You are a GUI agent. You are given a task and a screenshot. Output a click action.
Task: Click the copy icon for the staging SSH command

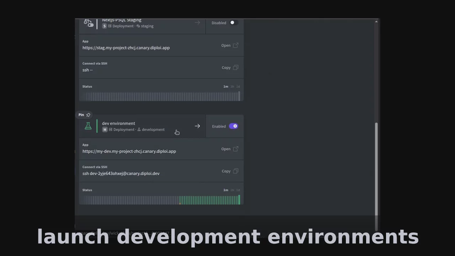pyautogui.click(x=235, y=68)
